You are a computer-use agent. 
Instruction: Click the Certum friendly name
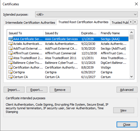(106, 77)
